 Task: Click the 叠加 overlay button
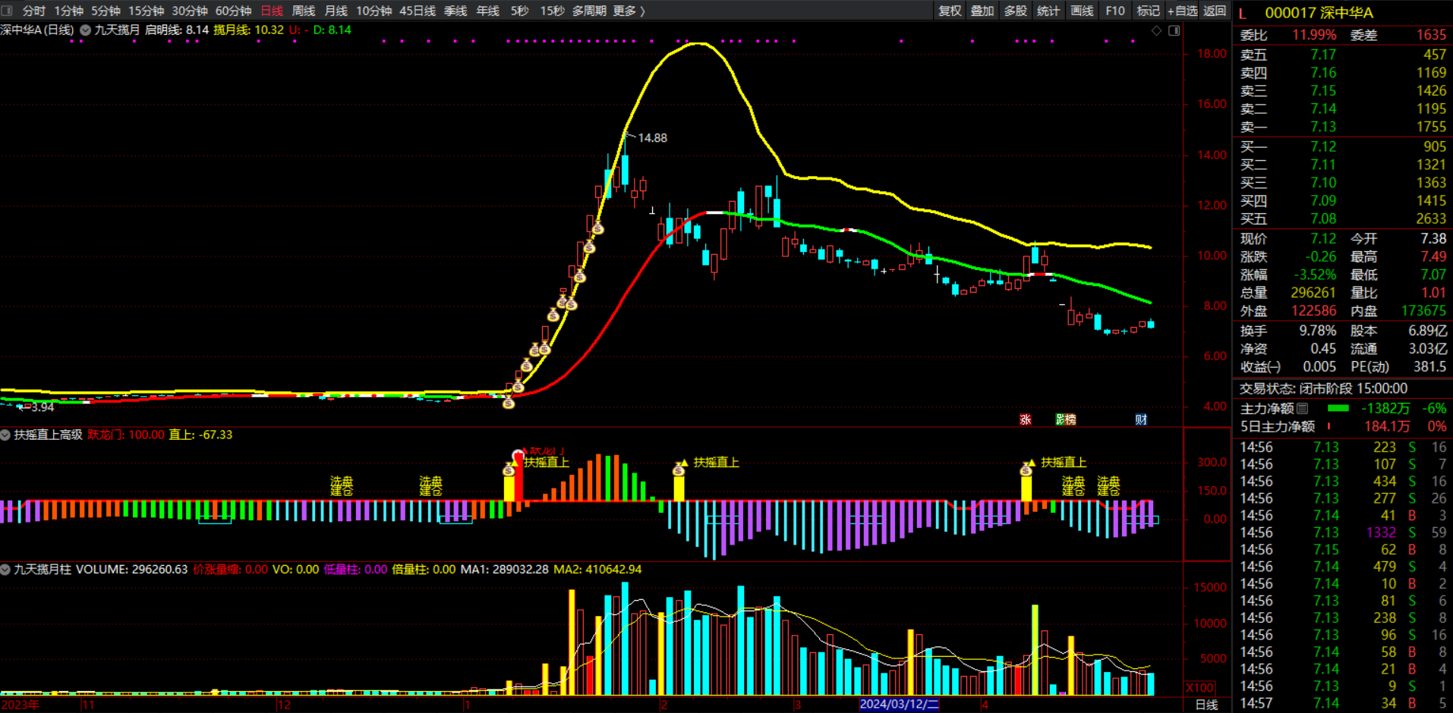982,11
